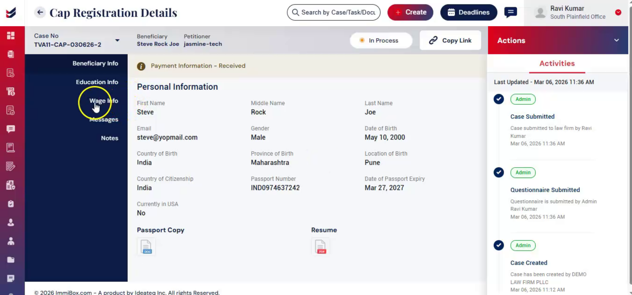Open Education Info section
Viewport: 632px width, 295px height.
tap(97, 82)
